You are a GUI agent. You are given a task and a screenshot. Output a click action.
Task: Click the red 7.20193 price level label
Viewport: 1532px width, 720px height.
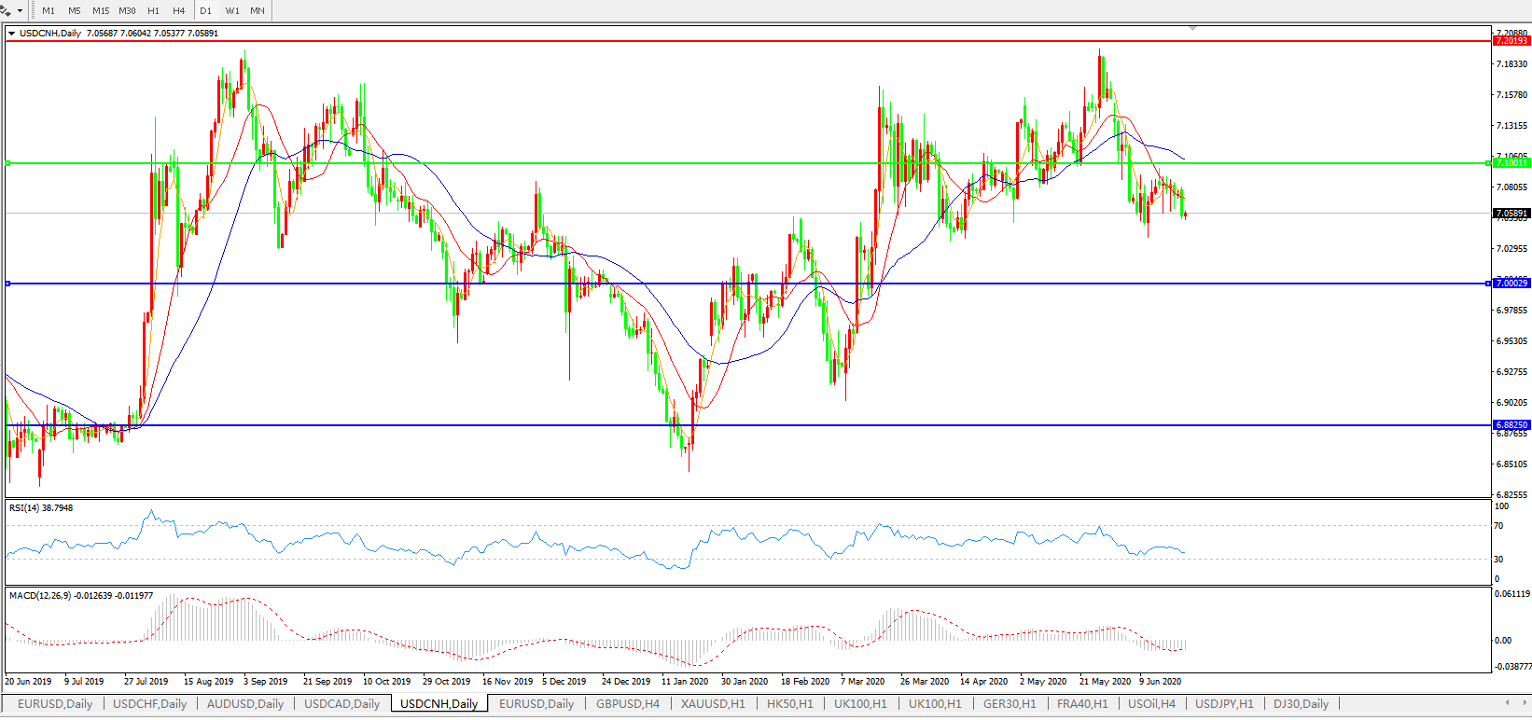[x=1511, y=41]
